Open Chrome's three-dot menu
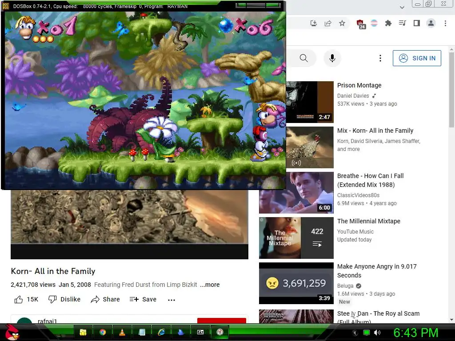The image size is (455, 341). coord(445,23)
